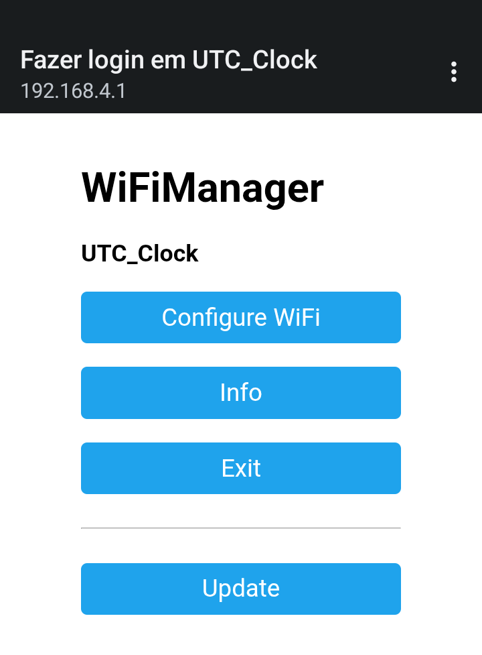The width and height of the screenshot is (482, 655).
Task: Click the 'Fazer login em UTC_Clock' title
Action: click(169, 60)
